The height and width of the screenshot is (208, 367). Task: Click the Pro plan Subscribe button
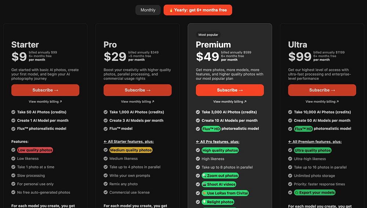137,90
